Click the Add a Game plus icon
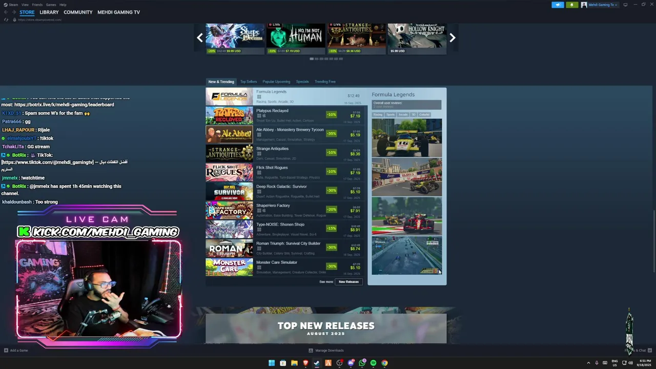Viewport: 656px width, 369px height. click(6, 351)
